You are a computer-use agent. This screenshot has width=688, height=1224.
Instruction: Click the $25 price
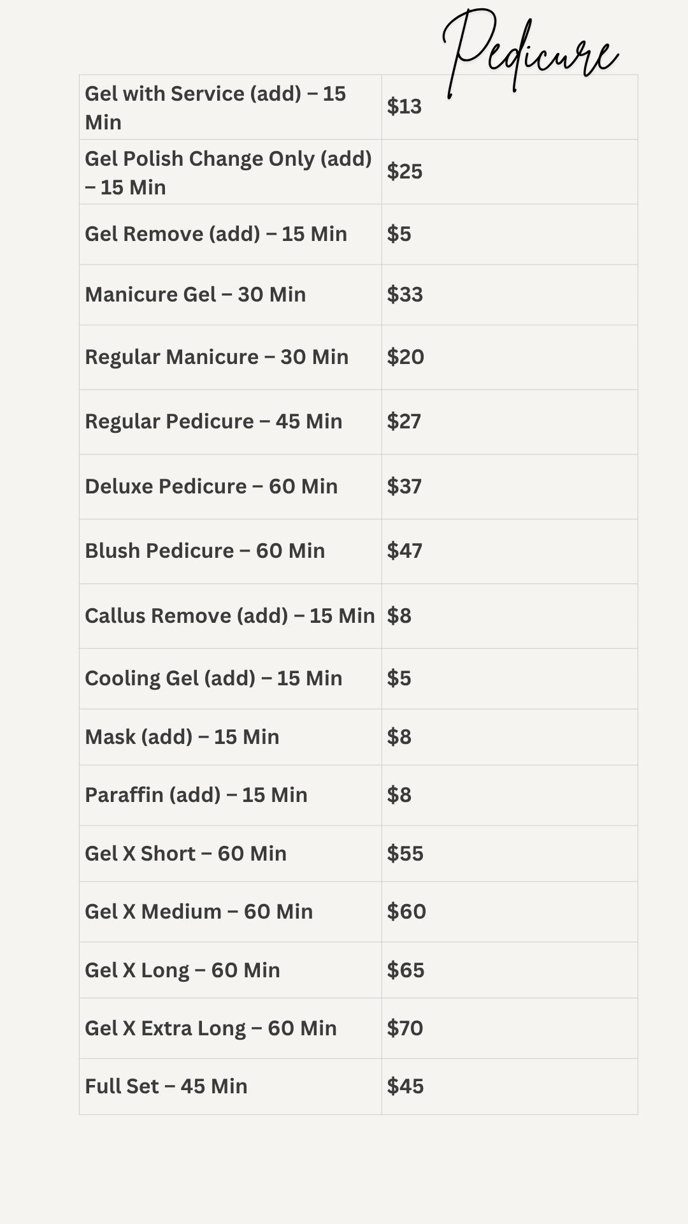tap(405, 171)
